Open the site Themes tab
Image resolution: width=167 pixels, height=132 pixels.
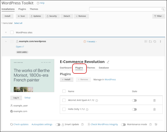click(91, 68)
